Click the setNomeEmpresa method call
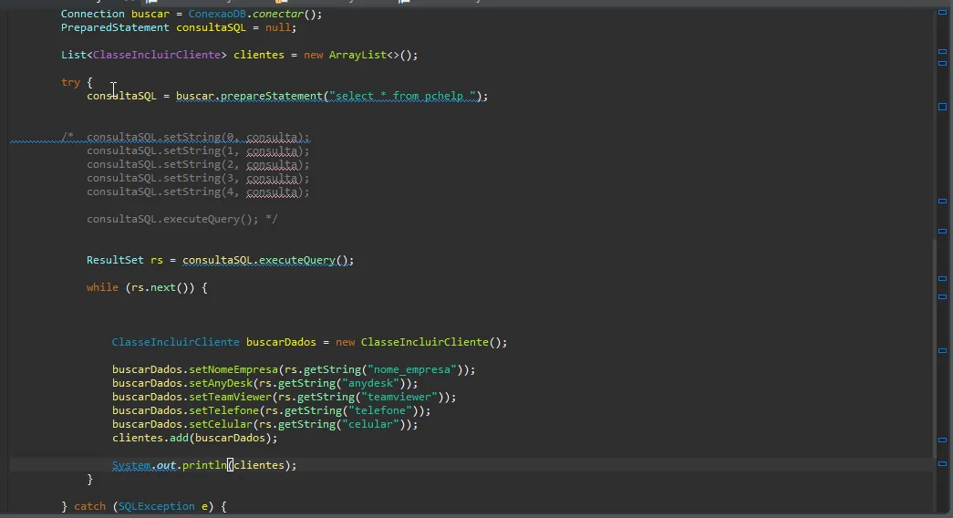The height and width of the screenshot is (518, 953). (x=233, y=369)
